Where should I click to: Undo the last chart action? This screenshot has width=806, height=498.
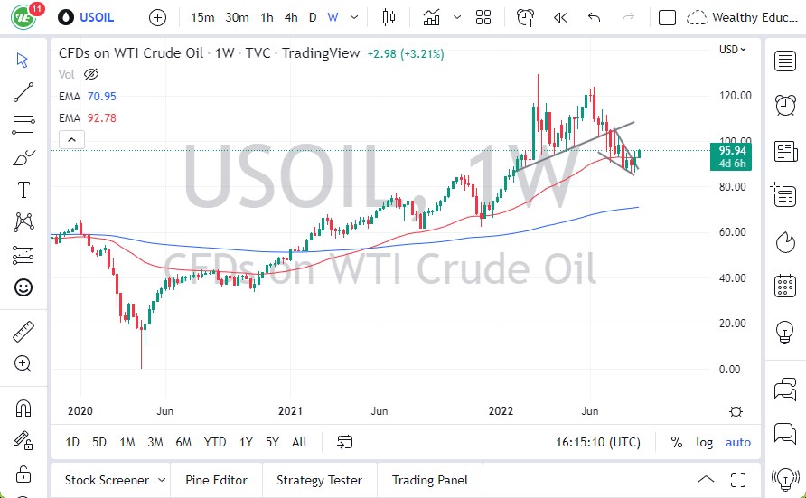(595, 18)
